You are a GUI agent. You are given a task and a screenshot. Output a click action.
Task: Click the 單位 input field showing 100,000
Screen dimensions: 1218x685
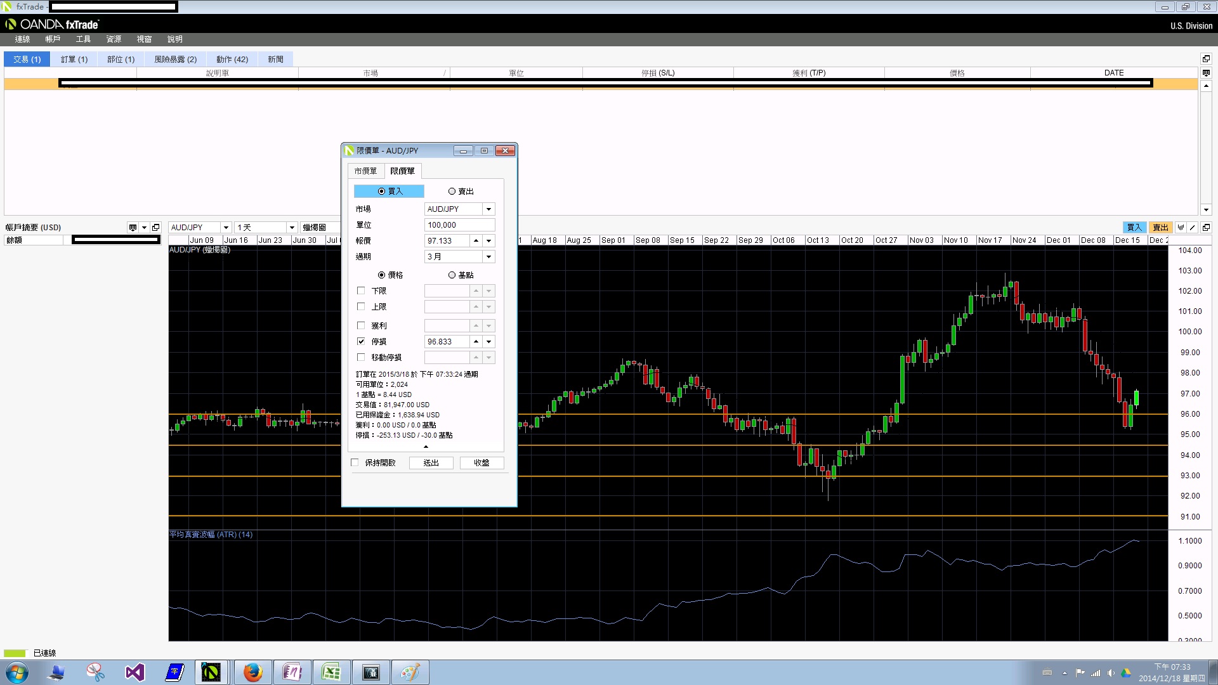pos(459,225)
